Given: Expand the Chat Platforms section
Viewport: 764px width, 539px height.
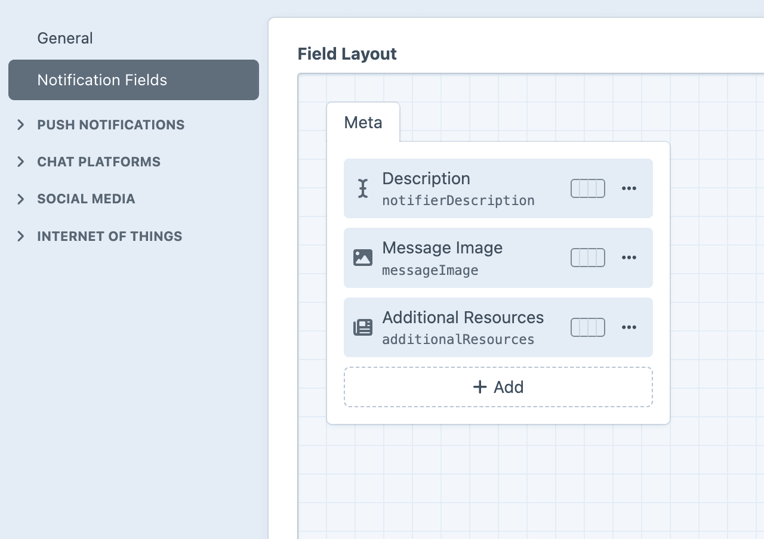Looking at the screenshot, I should click(21, 162).
